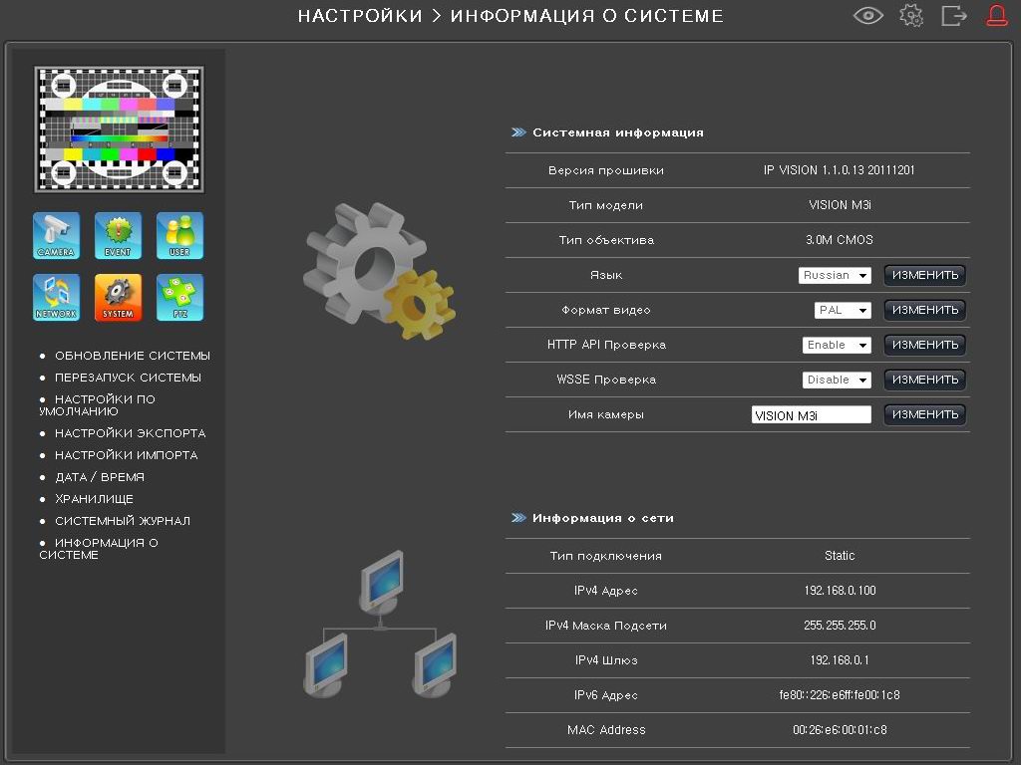The image size is (1021, 765).
Task: Click the Информация о сети heading
Action: pos(603,518)
